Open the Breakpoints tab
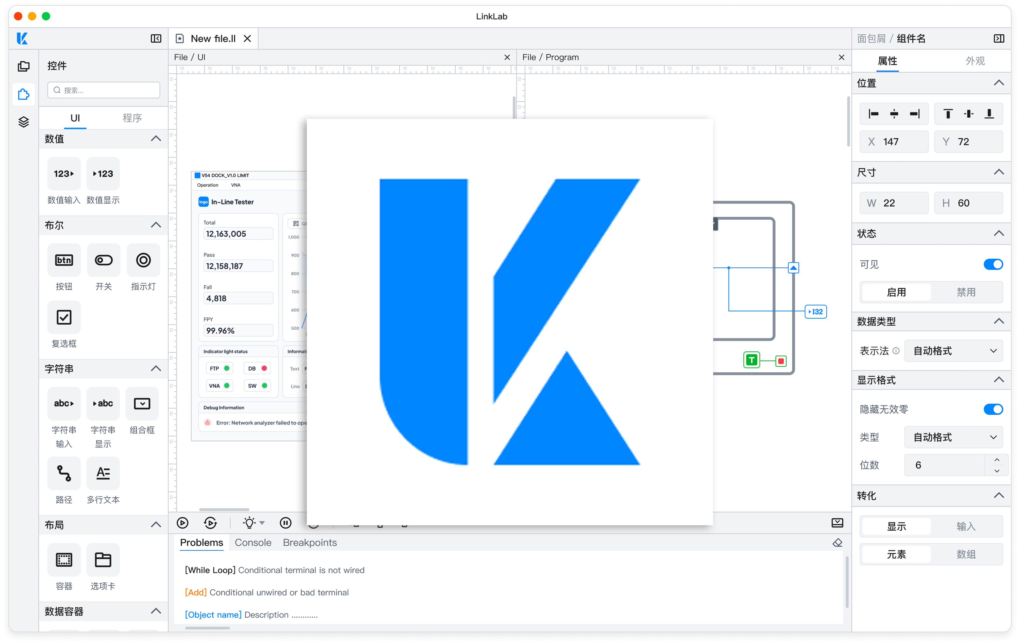The height and width of the screenshot is (644, 1020). click(310, 543)
